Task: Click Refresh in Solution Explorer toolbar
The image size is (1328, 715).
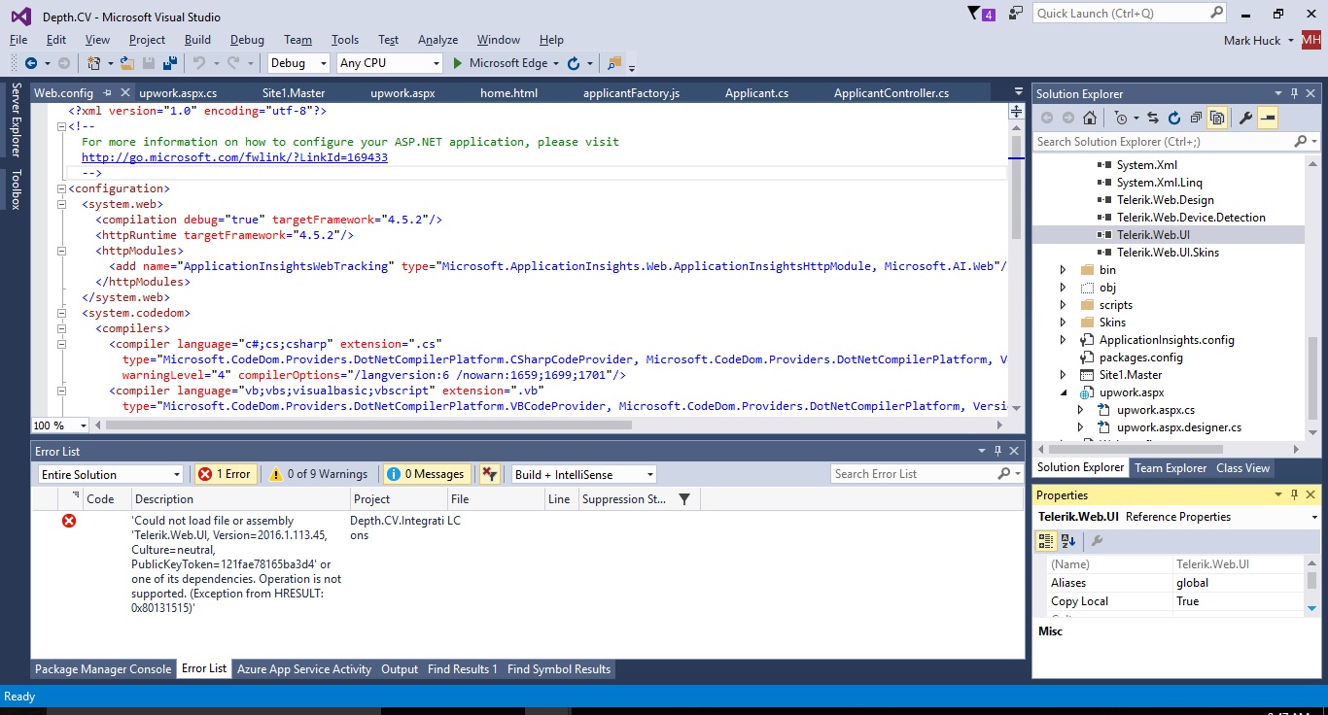Action: [1173, 118]
